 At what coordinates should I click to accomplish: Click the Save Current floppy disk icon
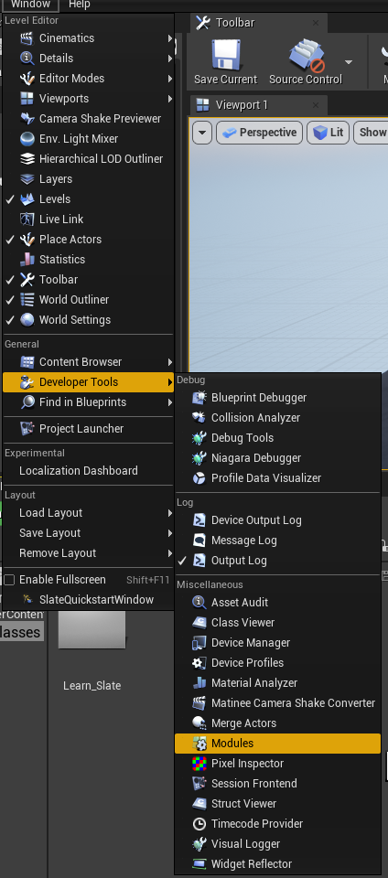(x=226, y=56)
